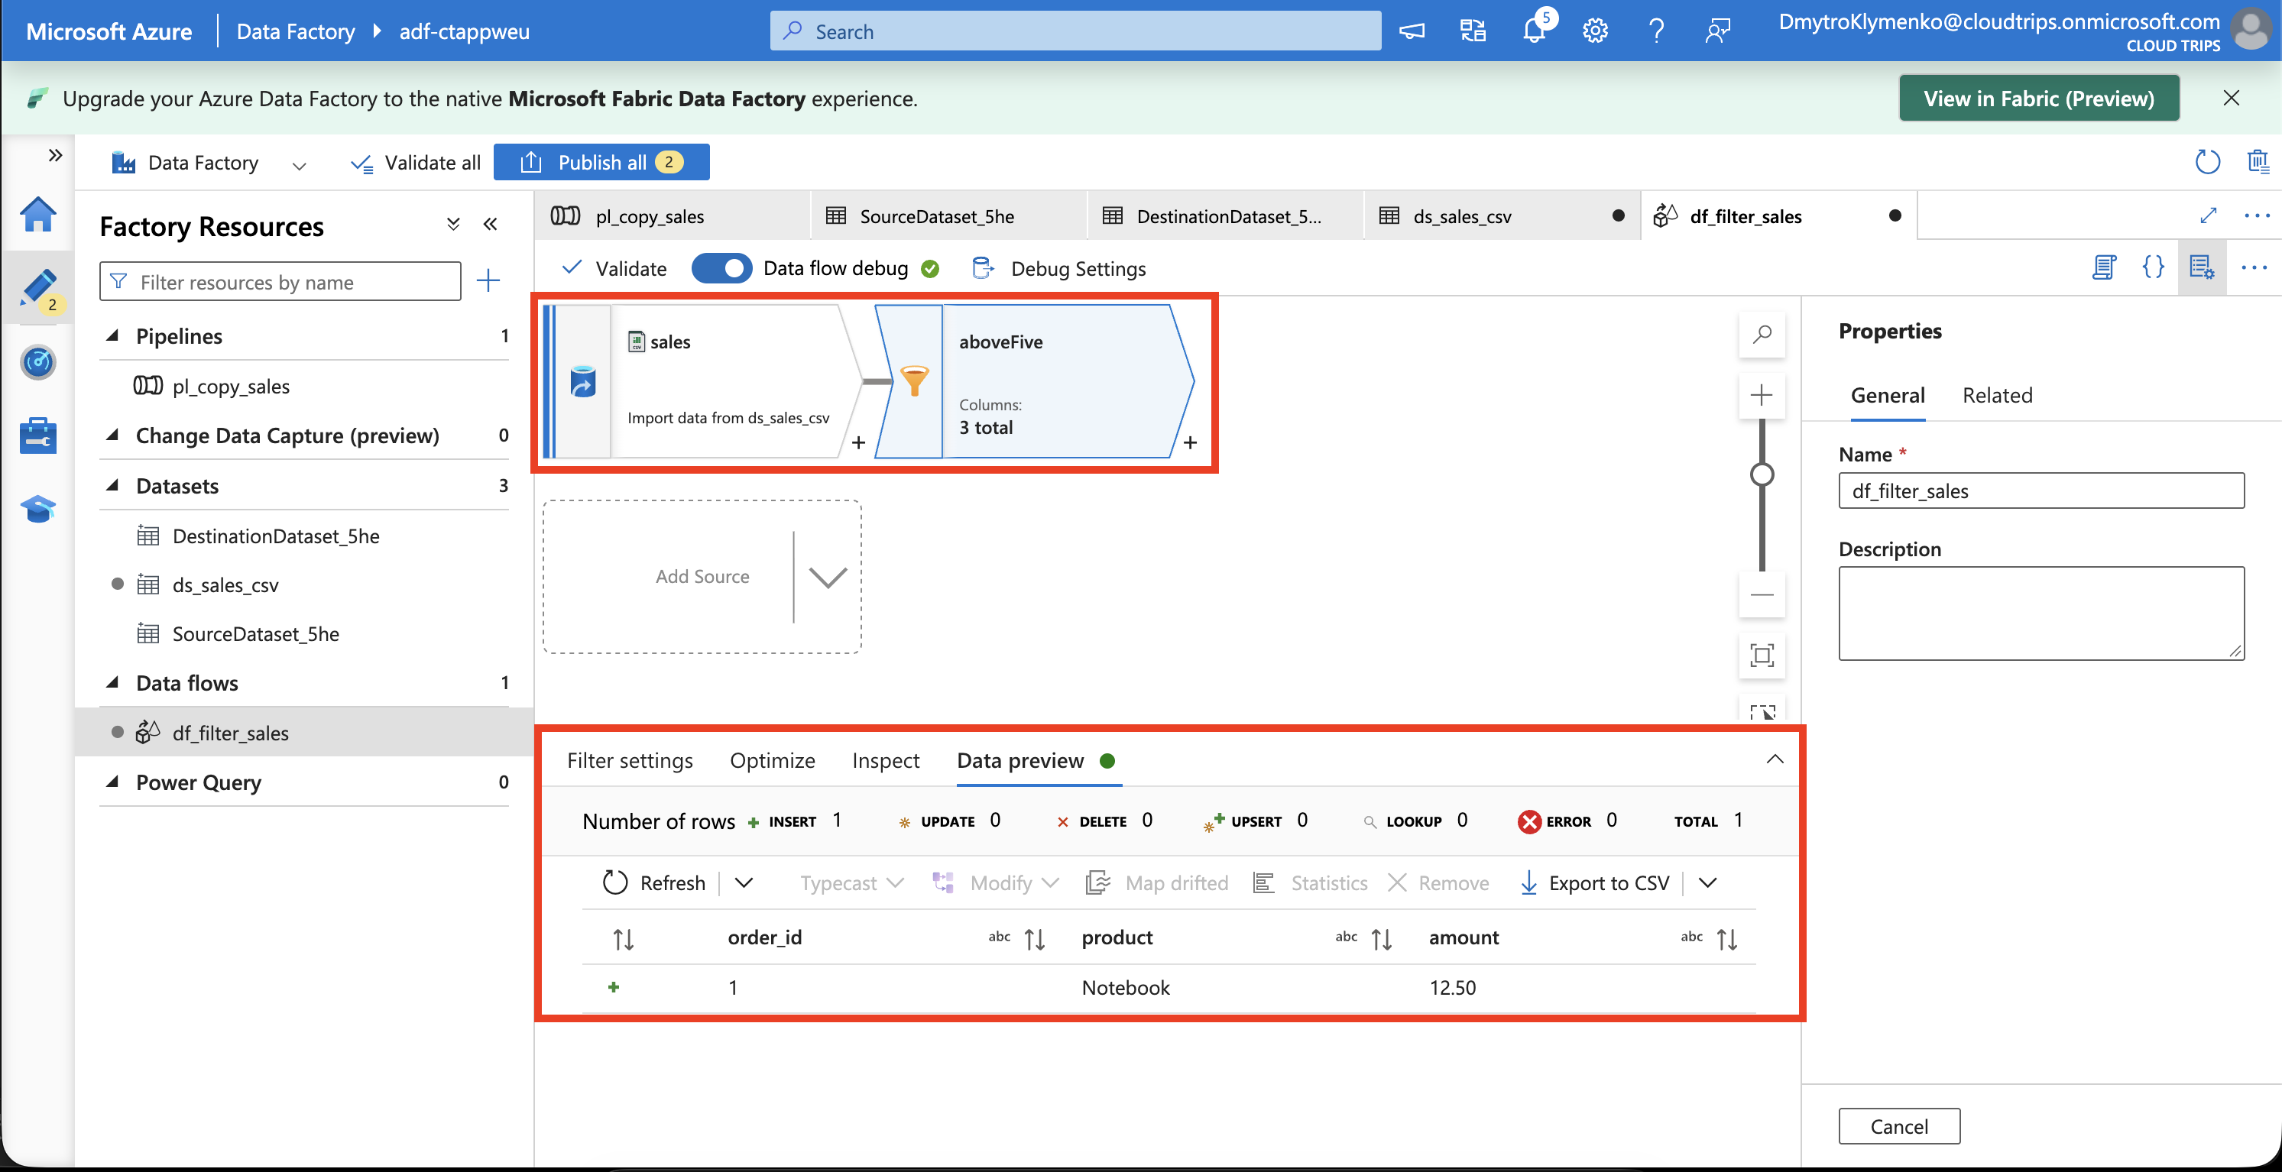Viewport: 2282px width, 1172px height.
Task: Click the Publish all button
Action: pyautogui.click(x=601, y=162)
